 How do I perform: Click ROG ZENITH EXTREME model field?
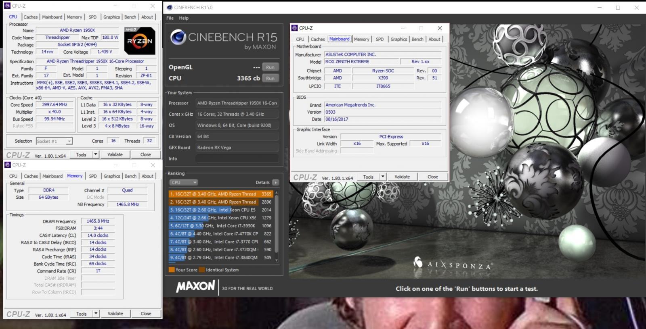click(x=361, y=62)
